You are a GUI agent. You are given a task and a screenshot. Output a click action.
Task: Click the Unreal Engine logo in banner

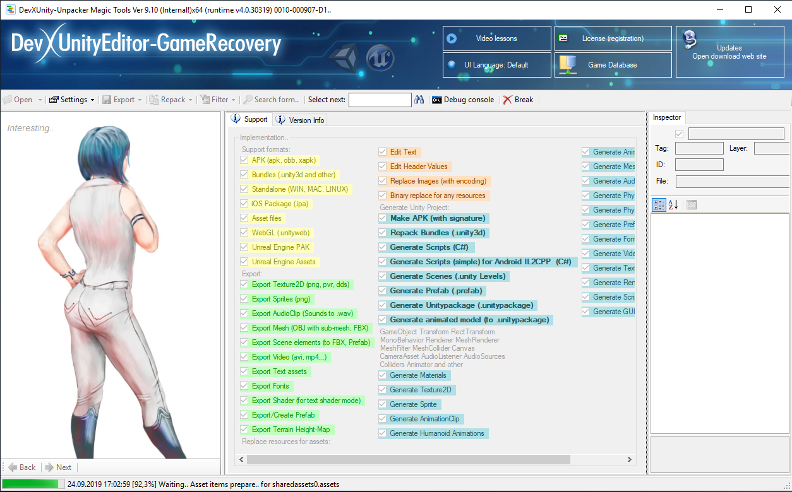[x=380, y=59]
